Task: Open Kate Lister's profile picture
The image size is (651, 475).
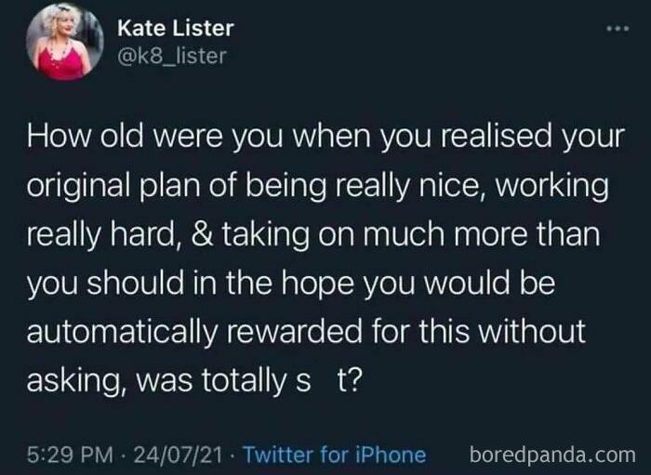Action: [x=65, y=43]
